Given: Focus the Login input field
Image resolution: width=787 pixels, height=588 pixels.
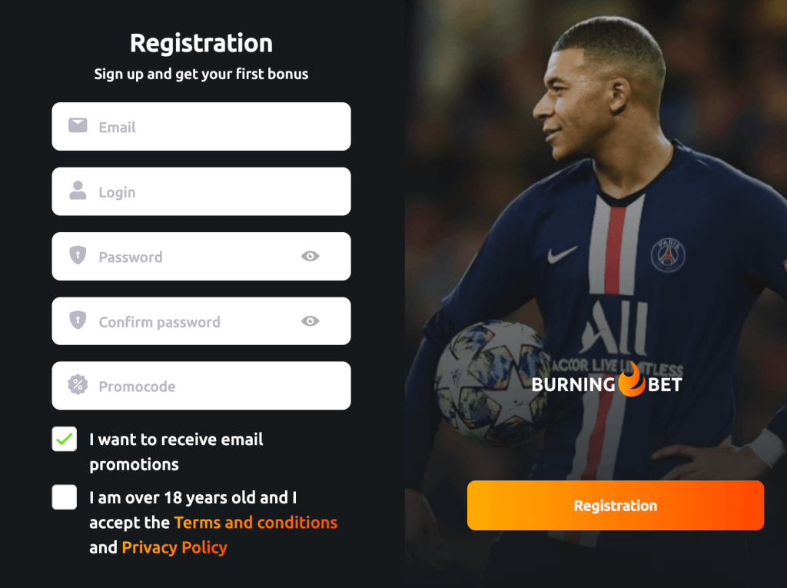Looking at the screenshot, I should point(201,191).
